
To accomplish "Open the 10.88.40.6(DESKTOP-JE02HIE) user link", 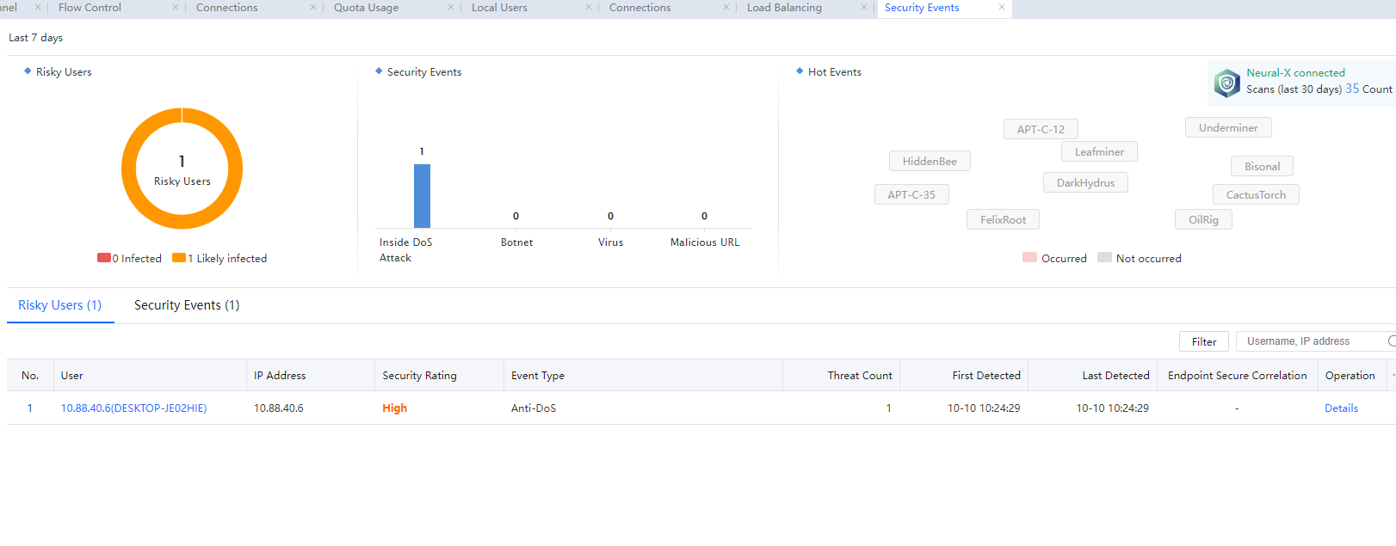I will (x=133, y=408).
